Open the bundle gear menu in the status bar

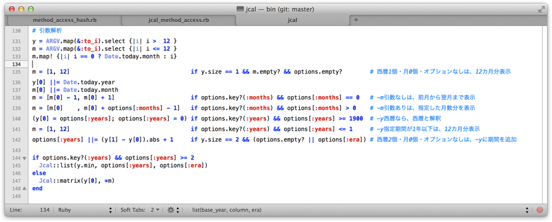coord(173,210)
